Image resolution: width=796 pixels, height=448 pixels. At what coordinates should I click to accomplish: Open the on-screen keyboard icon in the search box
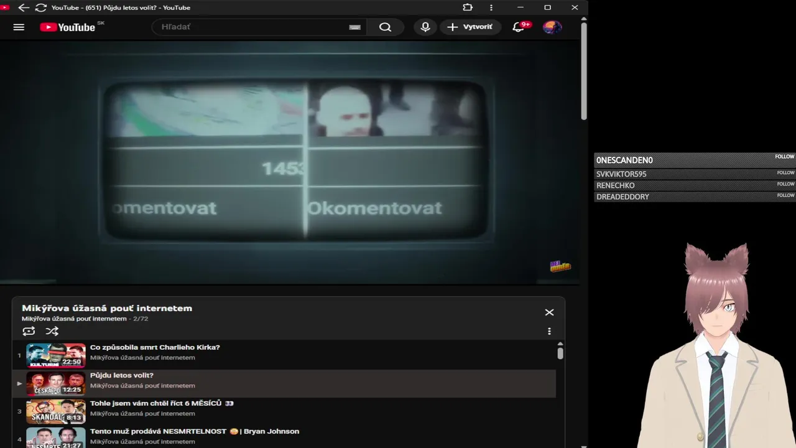[x=354, y=27]
